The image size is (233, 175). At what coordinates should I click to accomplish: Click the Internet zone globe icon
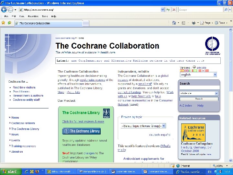click(x=178, y=166)
